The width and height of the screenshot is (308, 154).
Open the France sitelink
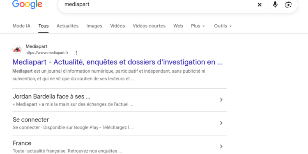(x=22, y=143)
